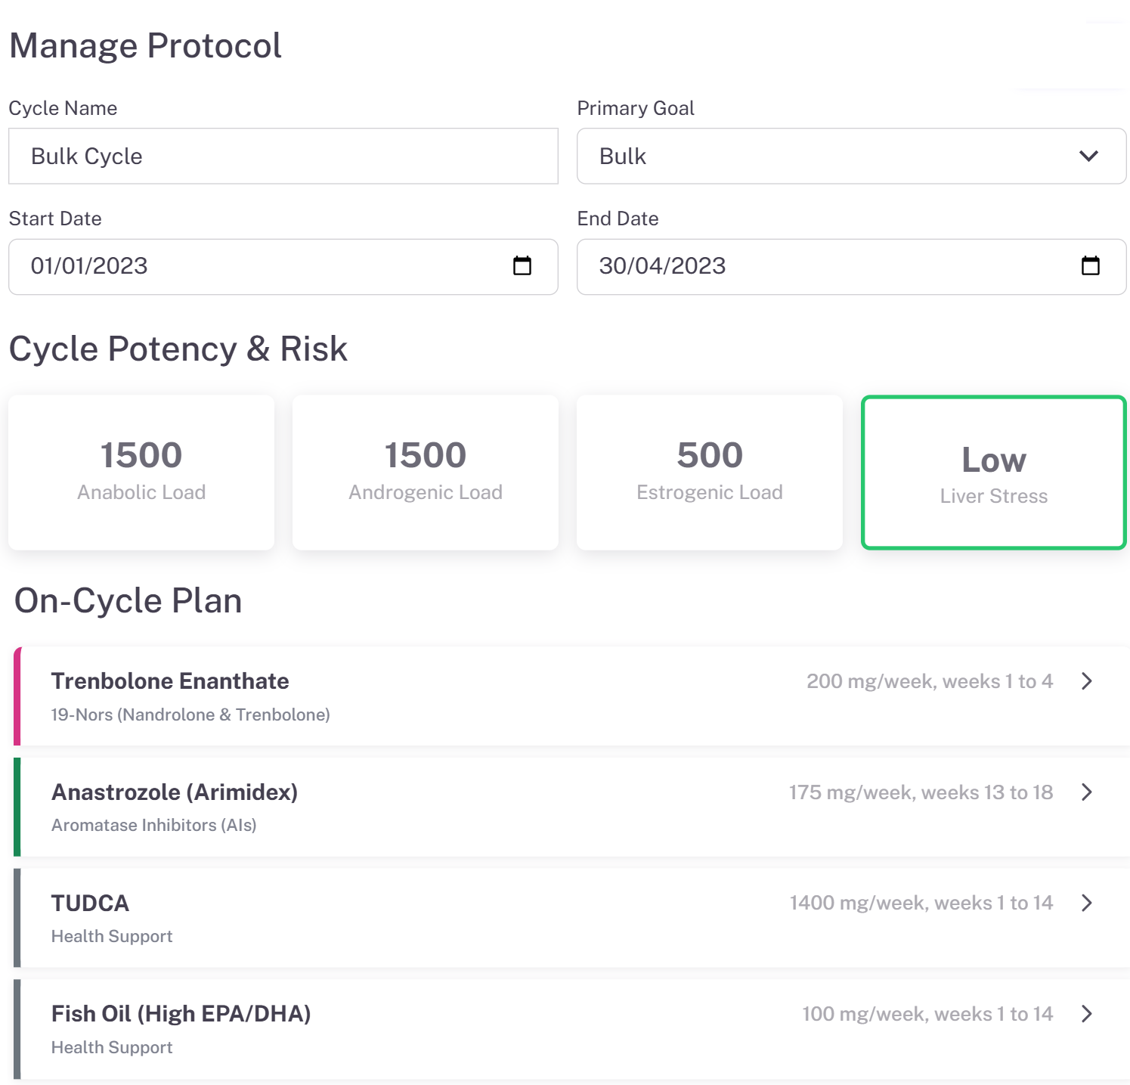Image resolution: width=1130 pixels, height=1085 pixels.
Task: Select the Androgenic Load card
Action: point(426,472)
